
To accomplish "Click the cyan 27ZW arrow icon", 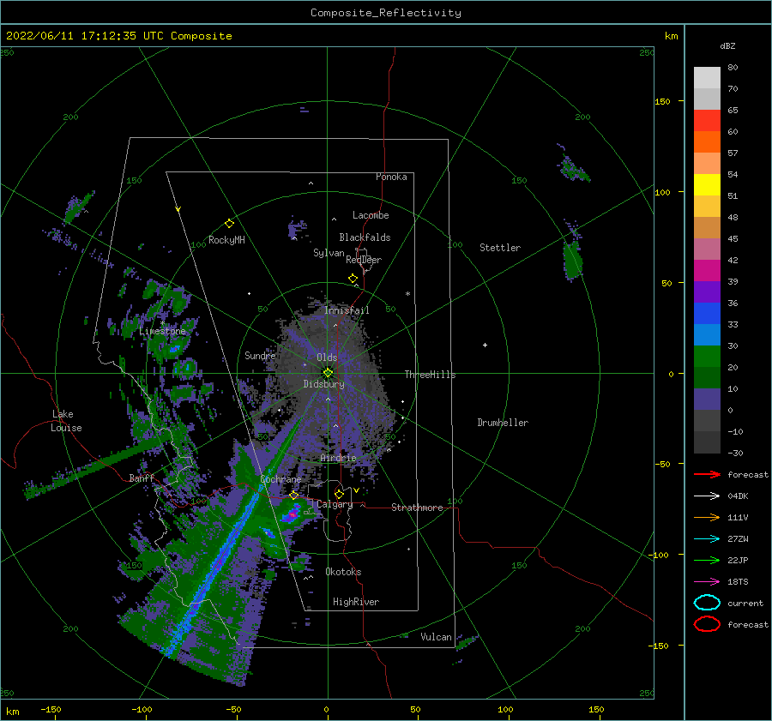I will 707,539.
